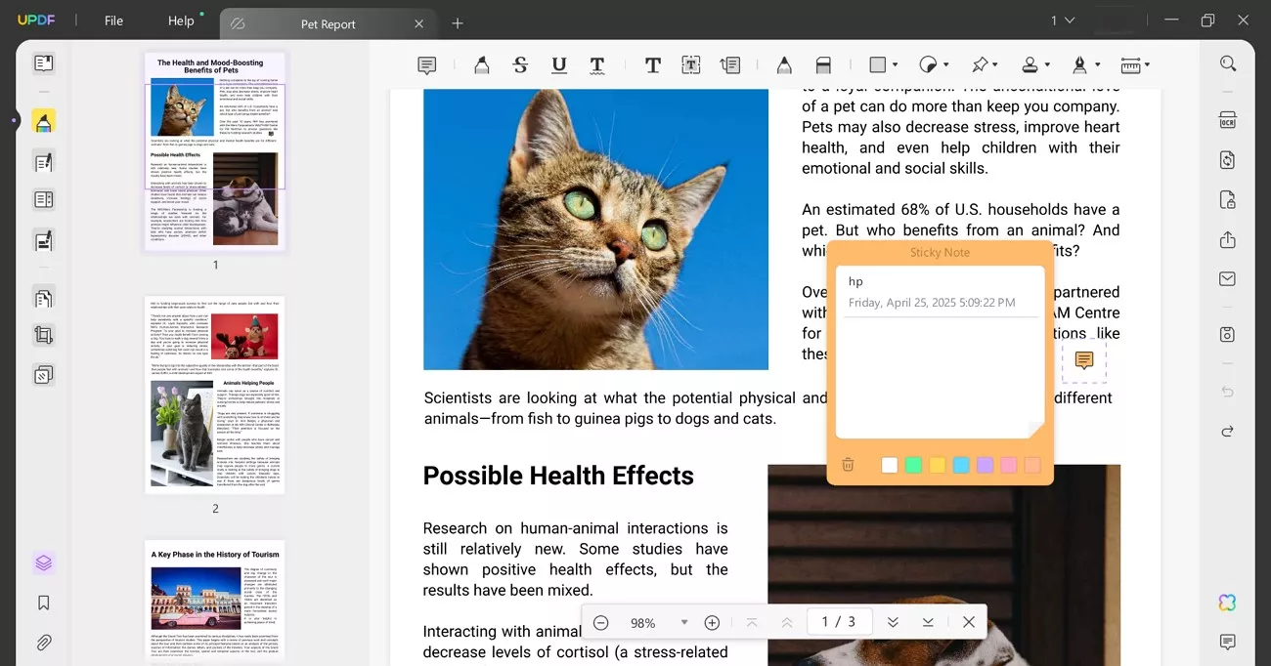Open the organize pages tool
Viewport: 1271px width, 666px height.
coord(43,297)
